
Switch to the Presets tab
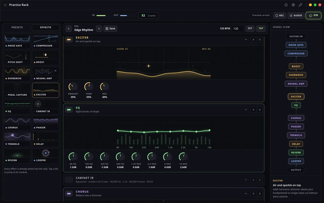[x=17, y=27]
